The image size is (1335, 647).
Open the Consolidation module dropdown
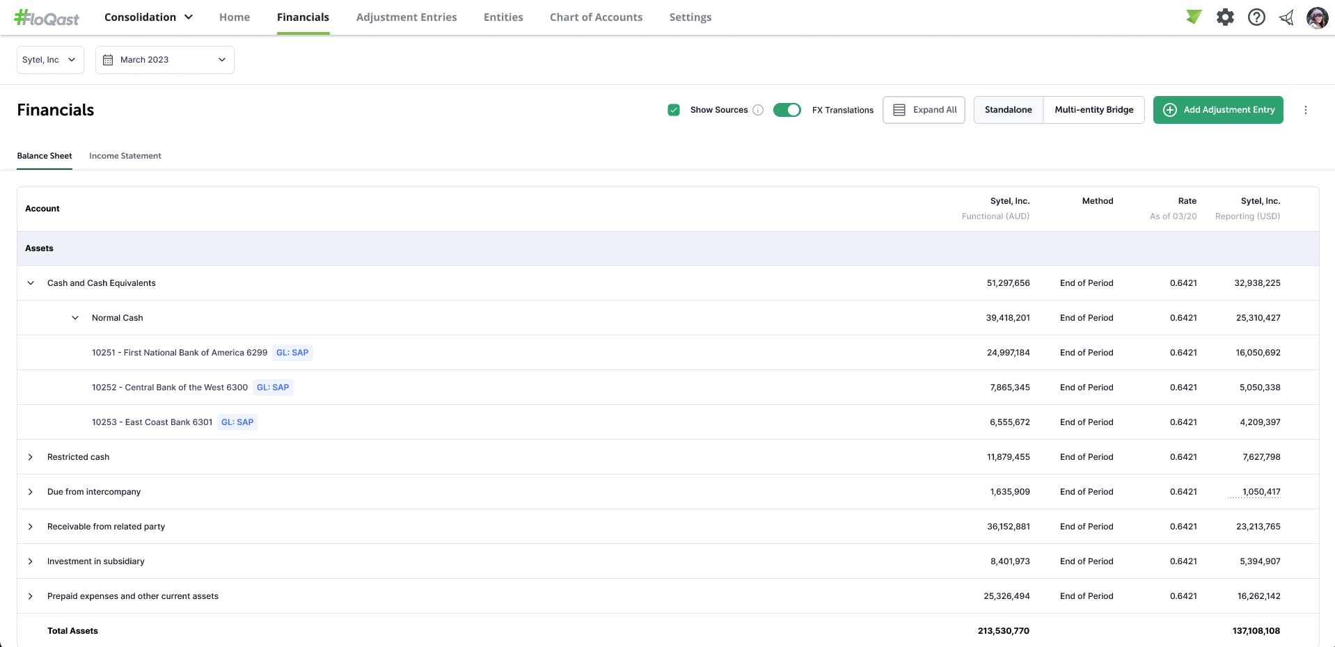click(148, 17)
